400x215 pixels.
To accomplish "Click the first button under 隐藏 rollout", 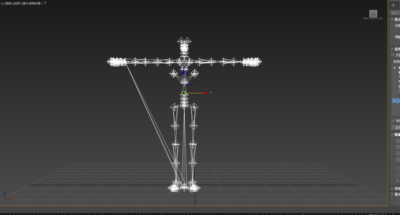I will (x=398, y=141).
